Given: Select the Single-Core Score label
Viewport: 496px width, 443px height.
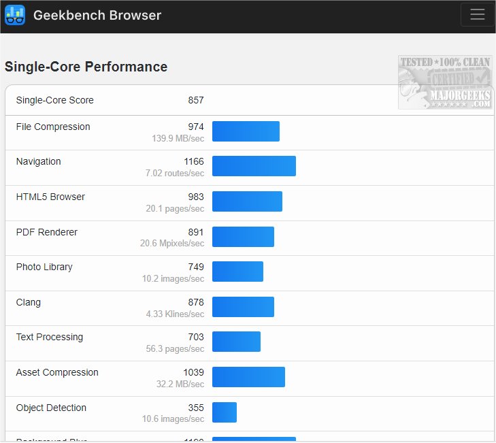Looking at the screenshot, I should (55, 100).
